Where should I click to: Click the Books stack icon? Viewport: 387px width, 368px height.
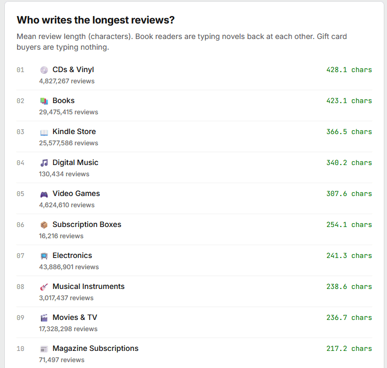point(44,101)
